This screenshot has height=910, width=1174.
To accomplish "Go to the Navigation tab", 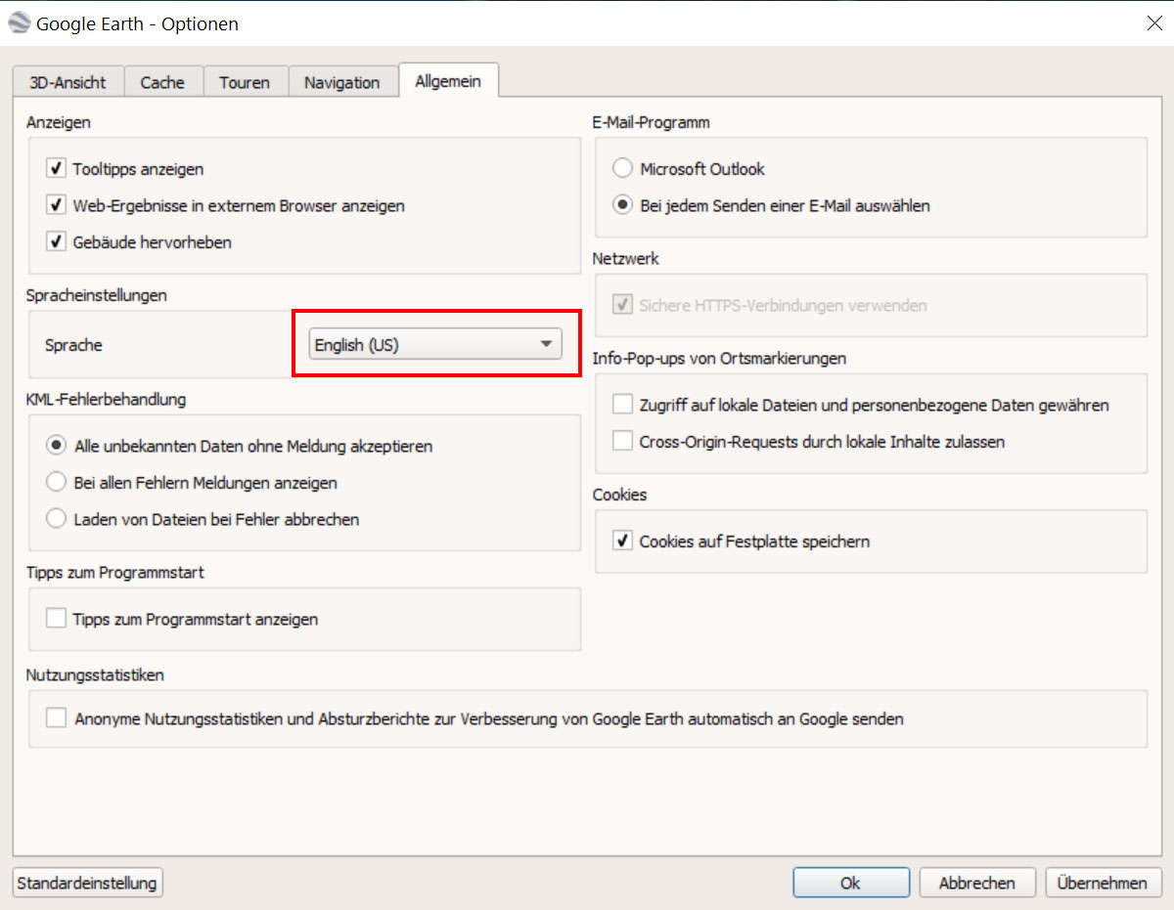I will point(341,83).
